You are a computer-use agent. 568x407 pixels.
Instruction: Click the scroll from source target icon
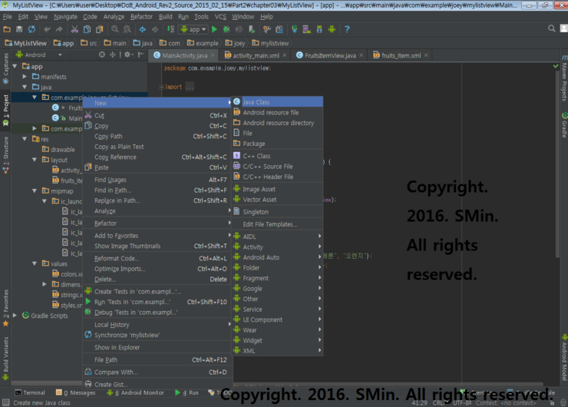[102, 55]
